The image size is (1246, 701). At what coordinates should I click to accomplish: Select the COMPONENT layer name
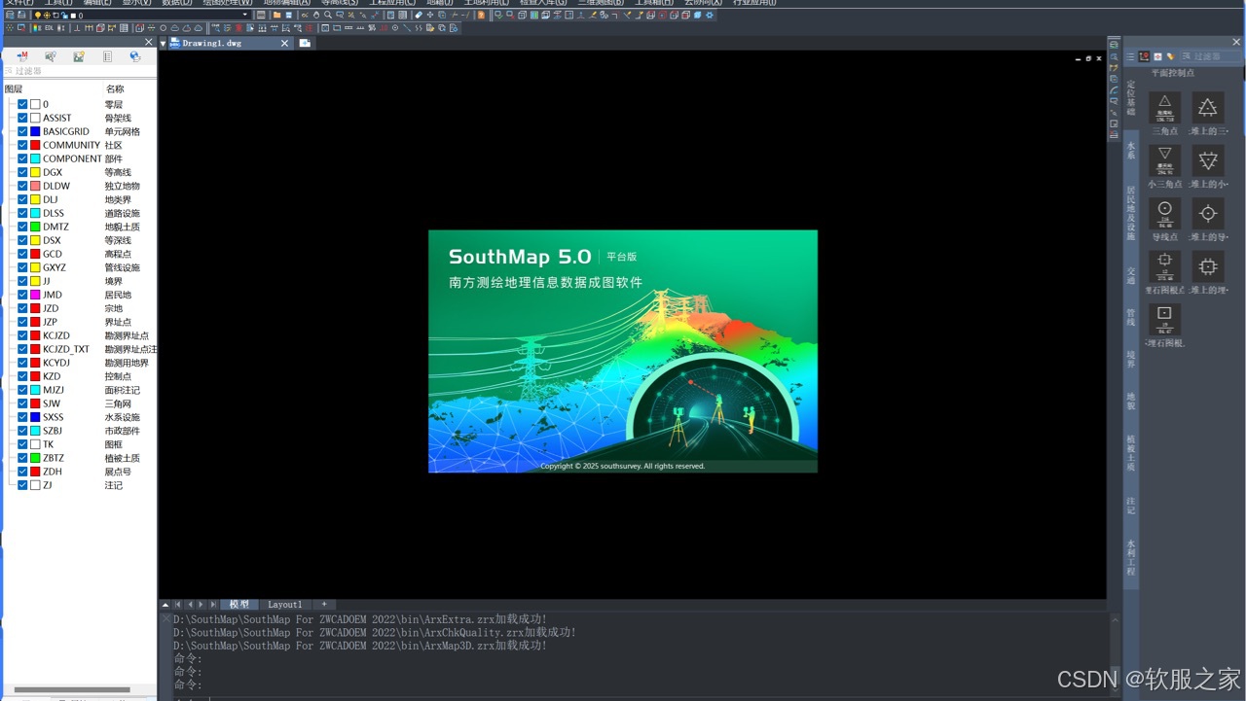(72, 158)
